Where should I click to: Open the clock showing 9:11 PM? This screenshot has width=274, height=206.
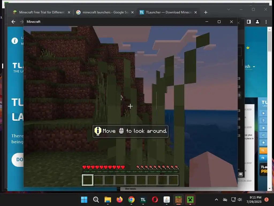click(x=254, y=200)
